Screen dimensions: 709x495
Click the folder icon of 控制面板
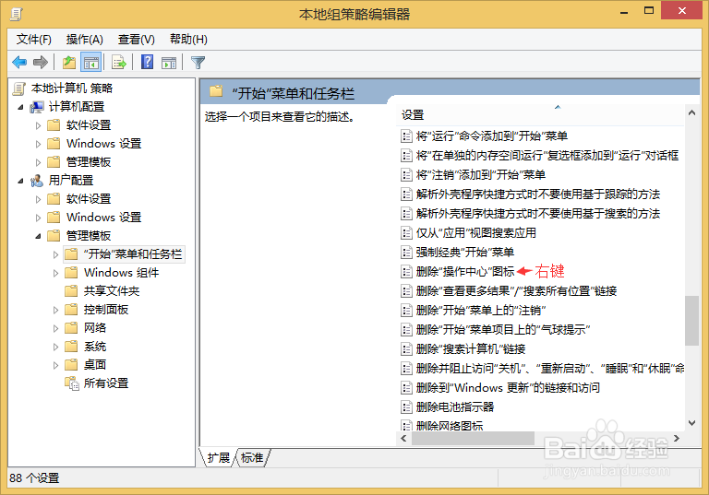tap(71, 310)
